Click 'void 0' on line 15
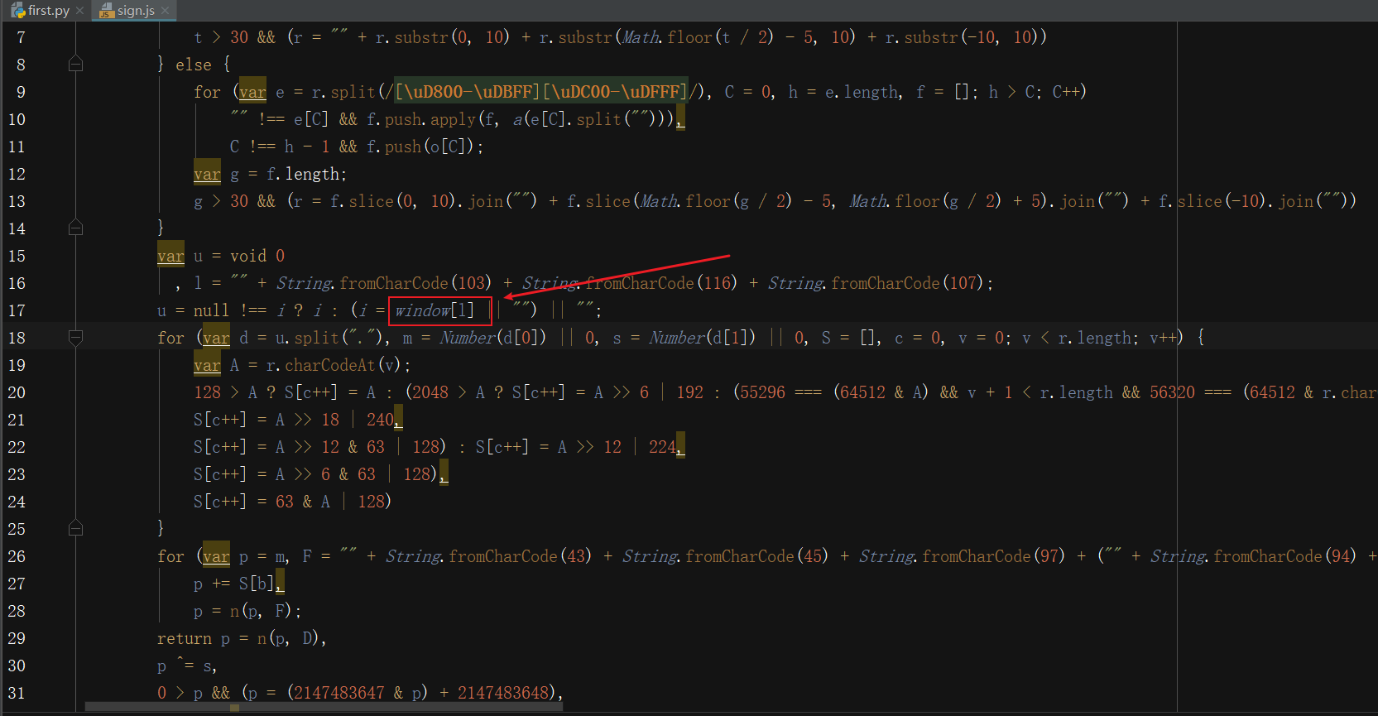 tap(257, 256)
